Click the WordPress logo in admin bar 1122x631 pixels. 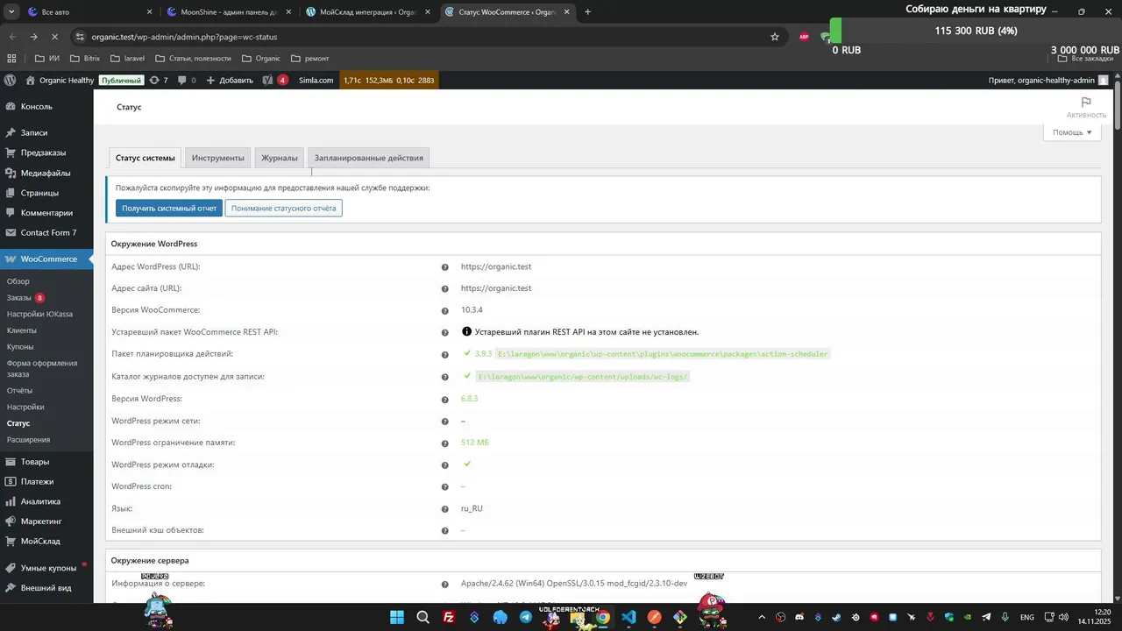tap(10, 80)
